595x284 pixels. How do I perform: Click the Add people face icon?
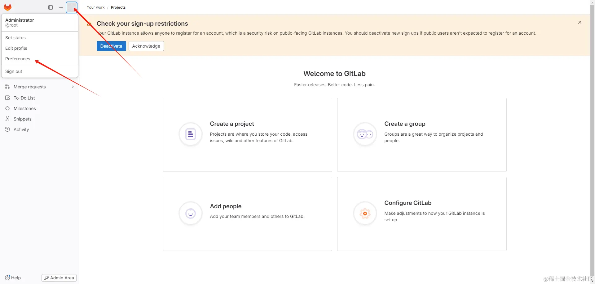tap(191, 214)
